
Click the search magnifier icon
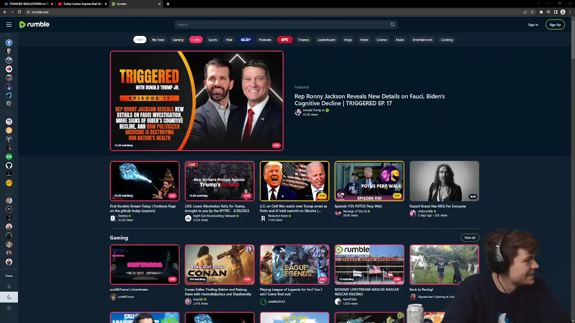[393, 25]
